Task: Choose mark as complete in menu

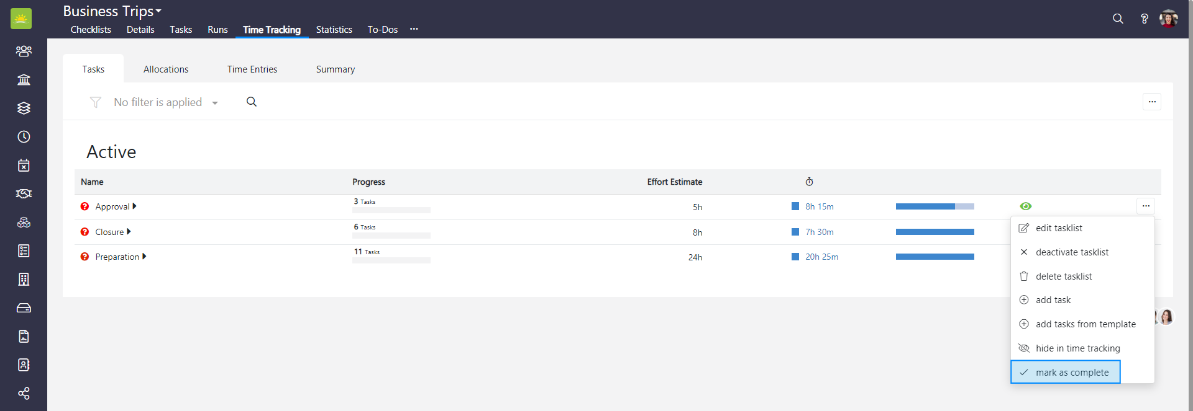Action: click(x=1072, y=373)
